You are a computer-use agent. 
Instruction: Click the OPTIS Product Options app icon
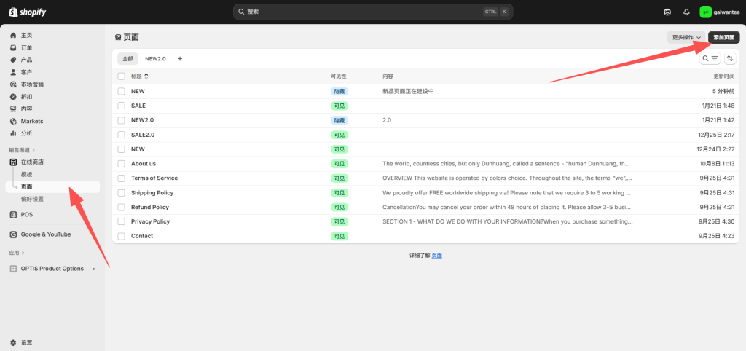point(13,269)
